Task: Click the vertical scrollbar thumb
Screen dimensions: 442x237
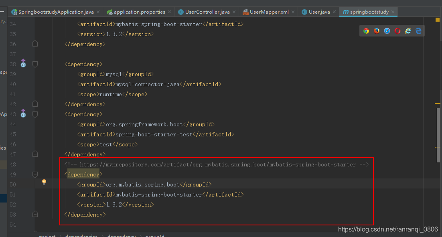Action: (x=438, y=135)
